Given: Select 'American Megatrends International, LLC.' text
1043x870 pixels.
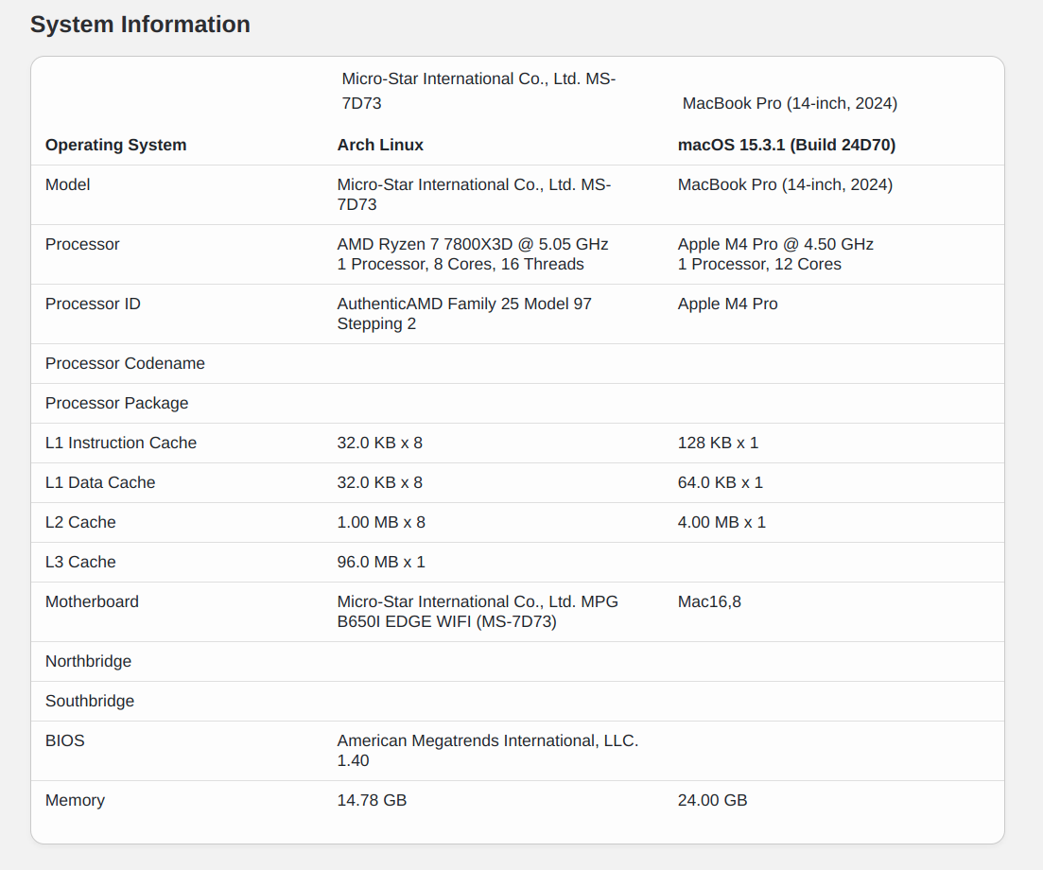Looking at the screenshot, I should tap(488, 740).
